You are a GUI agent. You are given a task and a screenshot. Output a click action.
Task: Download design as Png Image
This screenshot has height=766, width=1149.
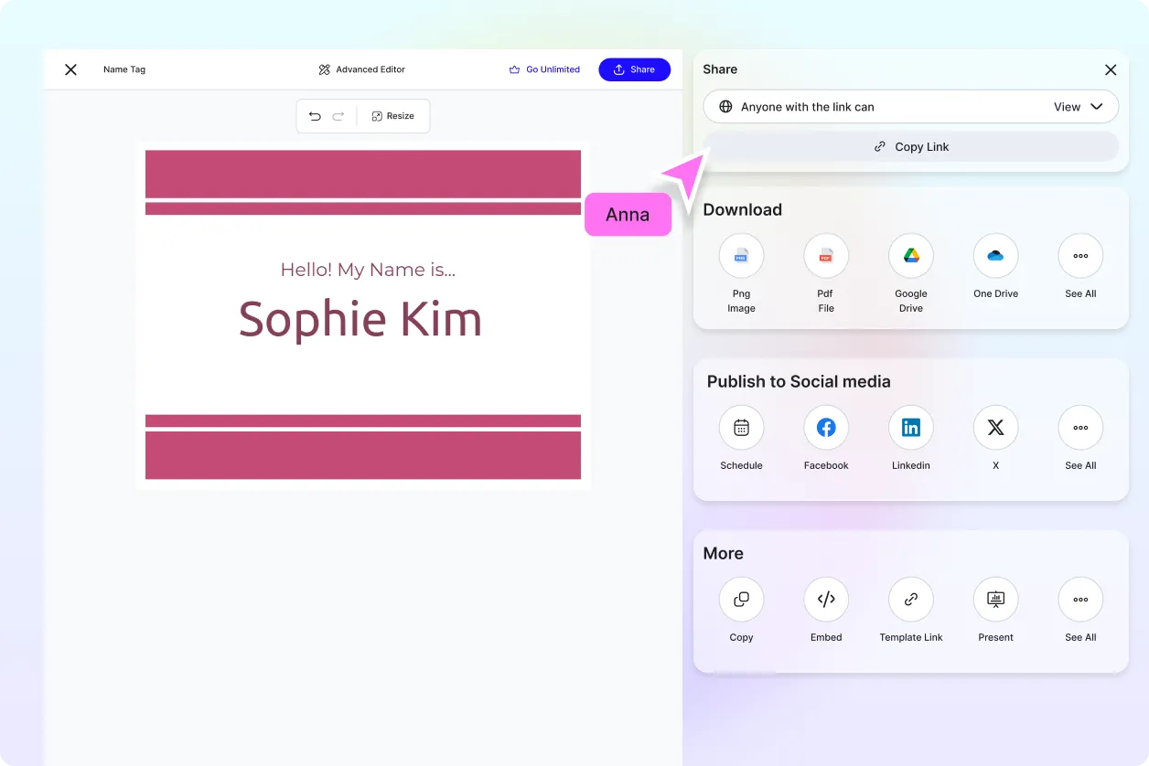point(741,256)
